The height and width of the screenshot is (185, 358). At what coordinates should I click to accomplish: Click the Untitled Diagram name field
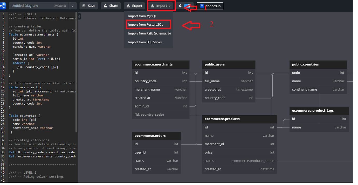(x=39, y=6)
